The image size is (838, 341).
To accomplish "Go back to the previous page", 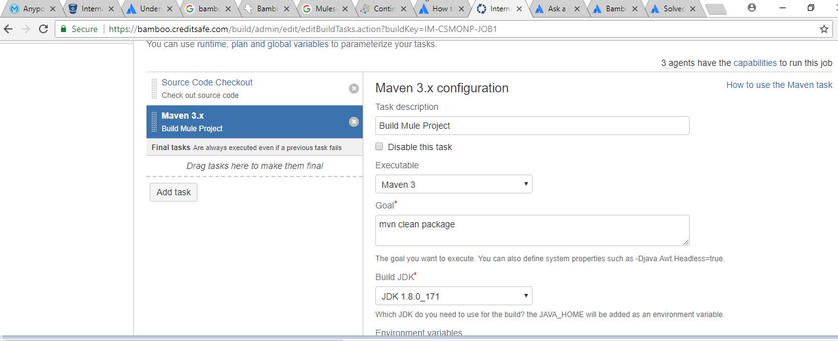I will coord(9,29).
